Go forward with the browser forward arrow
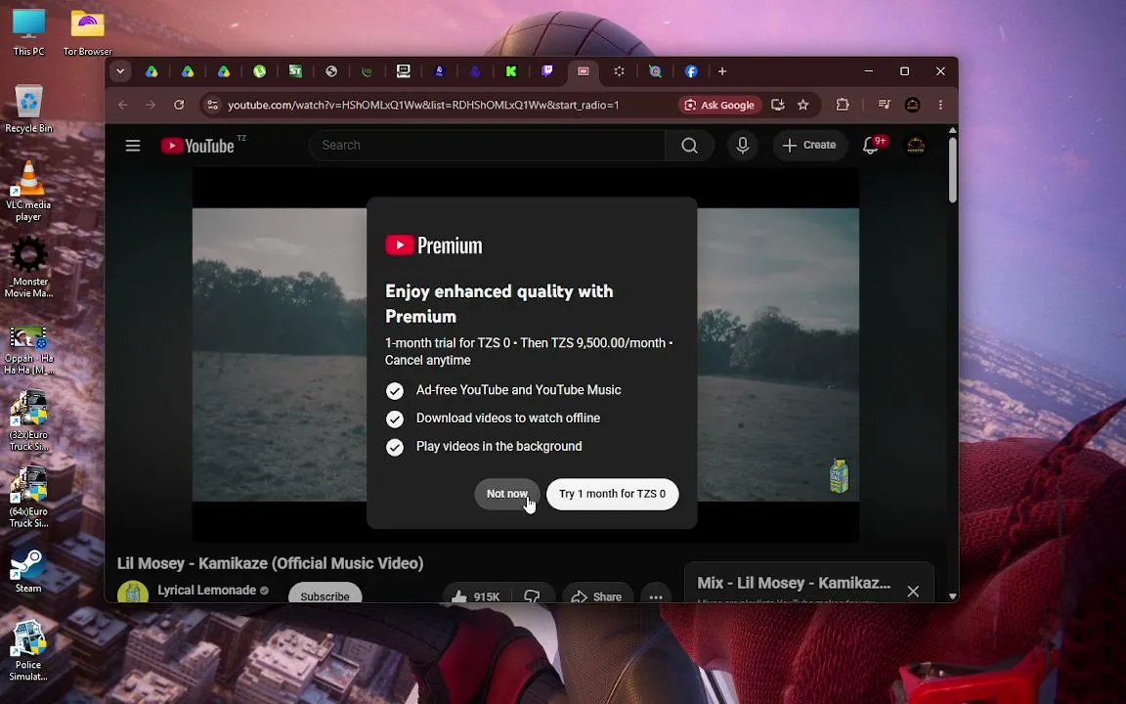1126x704 pixels. pyautogui.click(x=151, y=105)
